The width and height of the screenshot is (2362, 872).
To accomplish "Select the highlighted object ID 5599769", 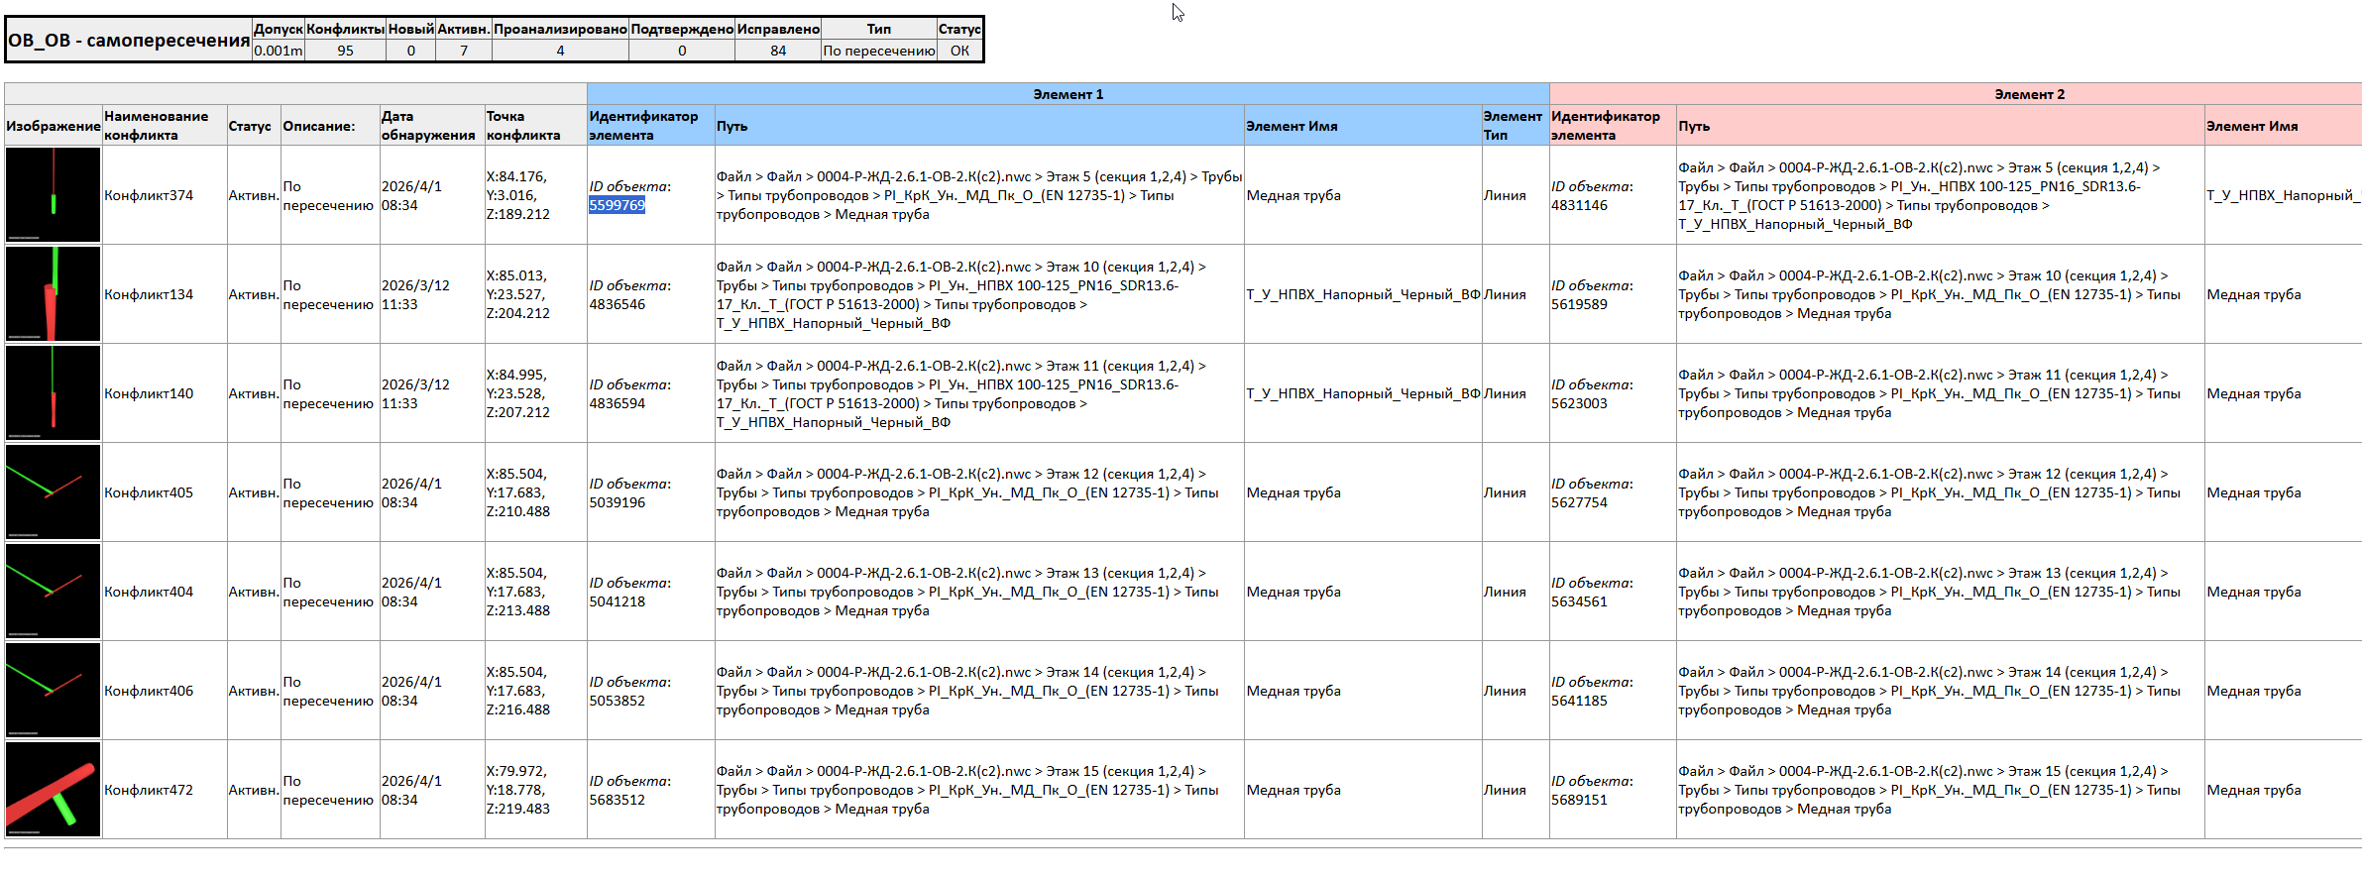I will (x=617, y=205).
